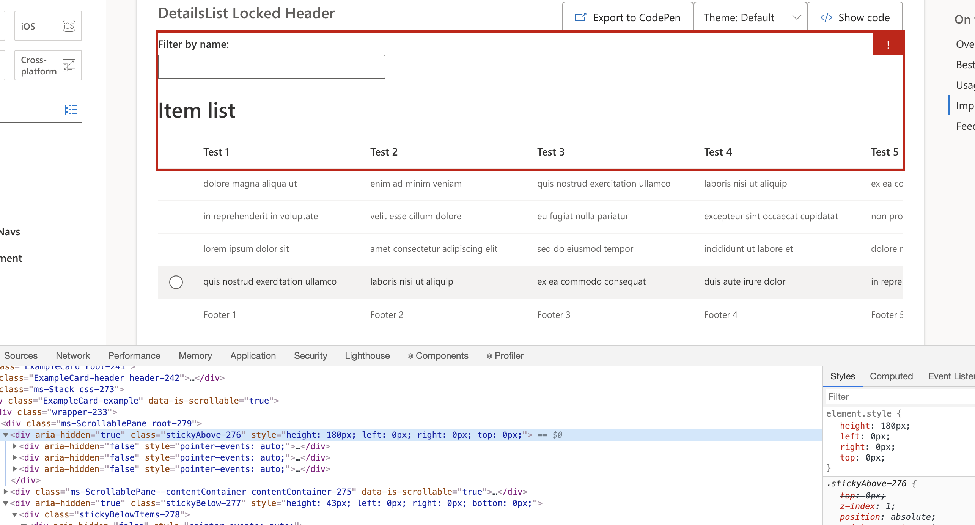
Task: Click the Export to CodePen button
Action: coord(628,17)
